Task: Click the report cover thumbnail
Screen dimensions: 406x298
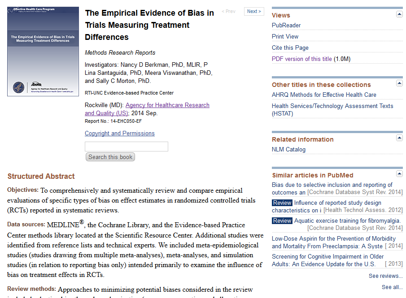Action: tap(43, 52)
